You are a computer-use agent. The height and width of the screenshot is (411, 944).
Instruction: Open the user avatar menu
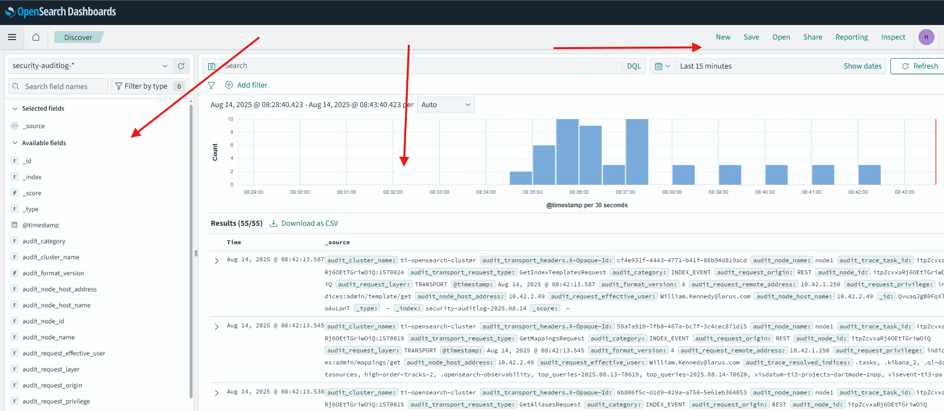[926, 37]
